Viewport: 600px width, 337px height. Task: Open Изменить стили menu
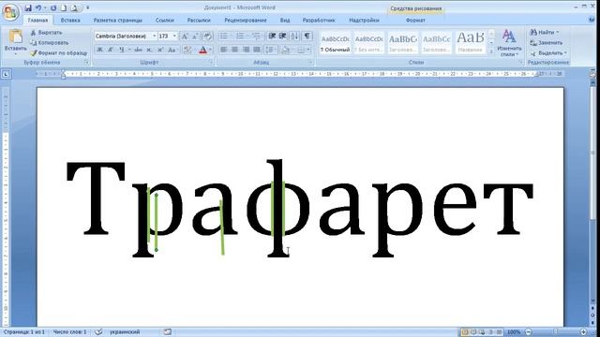click(509, 43)
